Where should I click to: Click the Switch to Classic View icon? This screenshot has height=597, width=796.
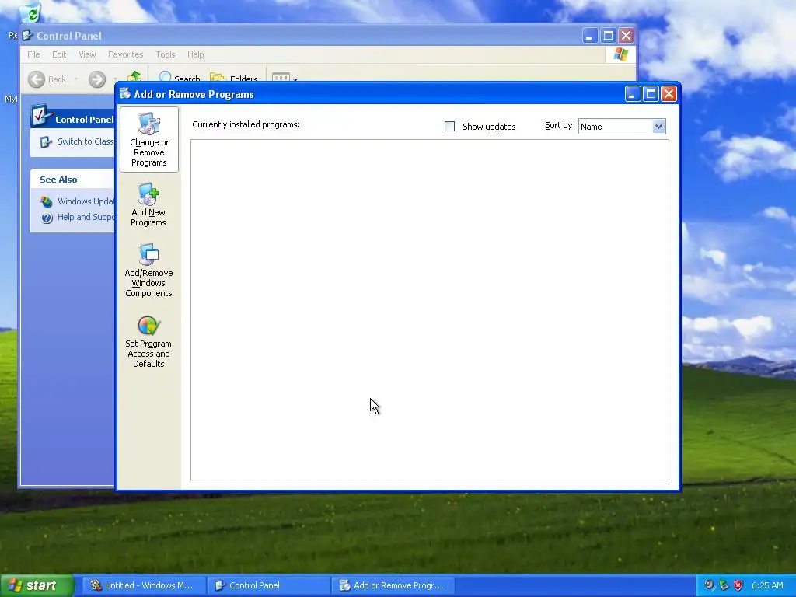pos(46,142)
